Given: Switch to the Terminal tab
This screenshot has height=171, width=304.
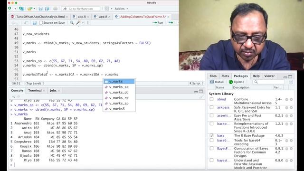Looking at the screenshot, I should [x=35, y=91].
